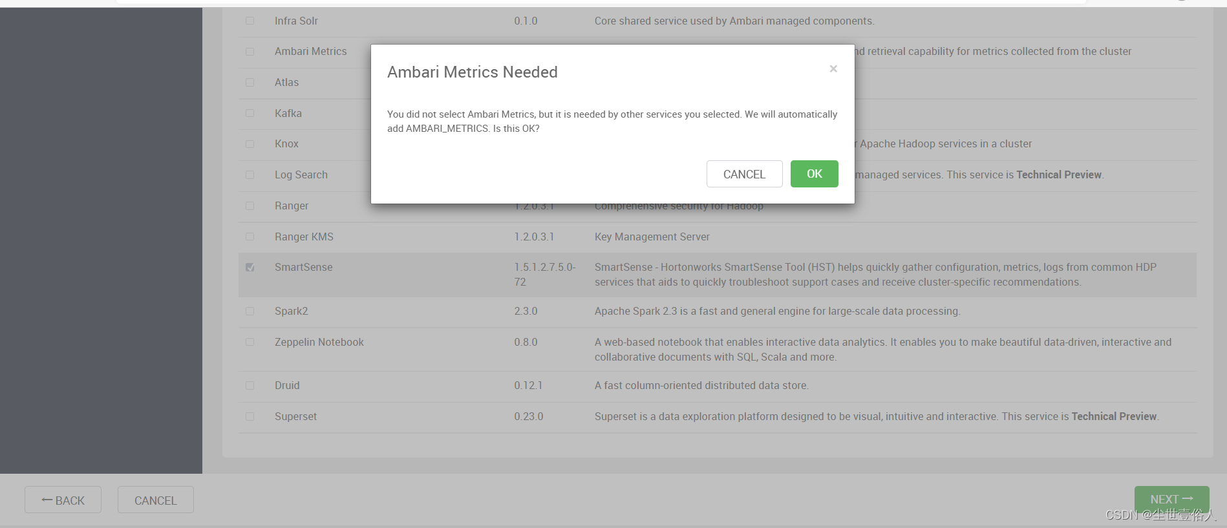Check the Ranger KMS checkbox
The image size is (1227, 528).
click(x=250, y=237)
